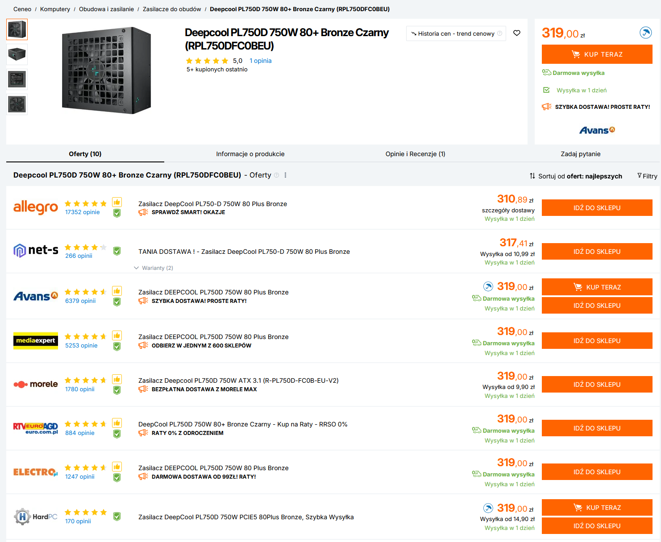This screenshot has height=542, width=661.
Task: Click the blue umbrella icon in HardPC row
Action: [488, 508]
